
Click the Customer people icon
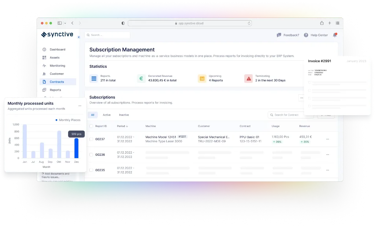click(x=44, y=74)
